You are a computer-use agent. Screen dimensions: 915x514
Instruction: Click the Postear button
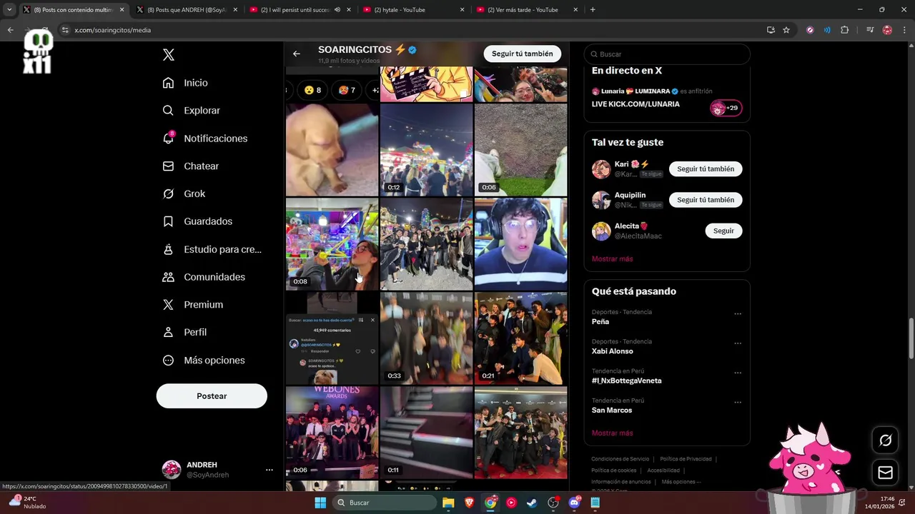tap(212, 396)
